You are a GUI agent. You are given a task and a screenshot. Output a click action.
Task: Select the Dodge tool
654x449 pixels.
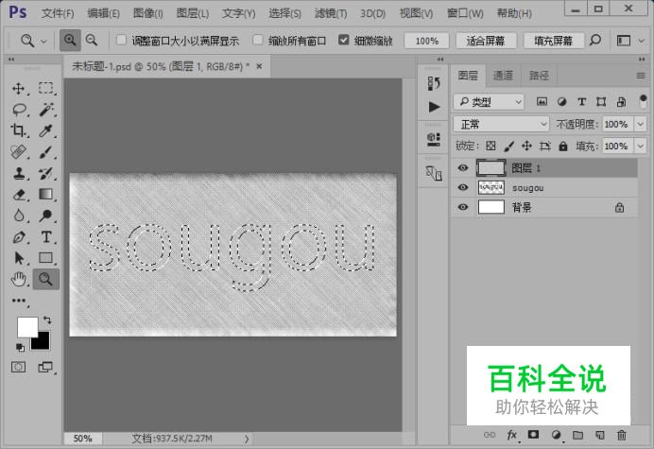(46, 216)
